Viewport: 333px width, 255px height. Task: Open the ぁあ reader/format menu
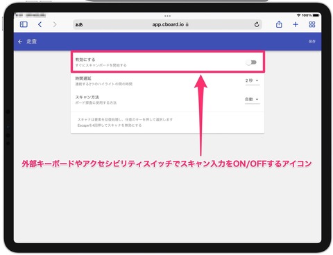coord(79,24)
